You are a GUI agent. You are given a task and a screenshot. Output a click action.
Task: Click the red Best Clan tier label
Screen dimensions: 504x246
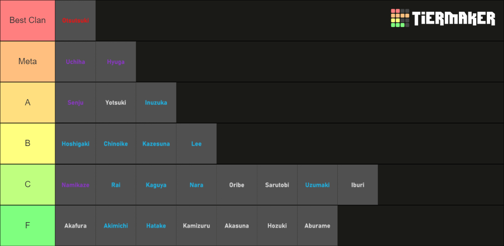(x=27, y=20)
